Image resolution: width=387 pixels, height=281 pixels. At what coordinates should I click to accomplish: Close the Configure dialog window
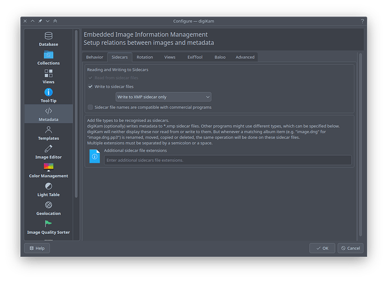coord(25,21)
